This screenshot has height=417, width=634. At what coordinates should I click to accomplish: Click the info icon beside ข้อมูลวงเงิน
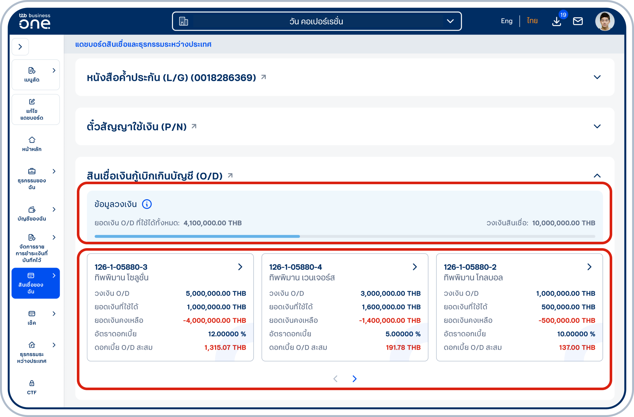(147, 204)
